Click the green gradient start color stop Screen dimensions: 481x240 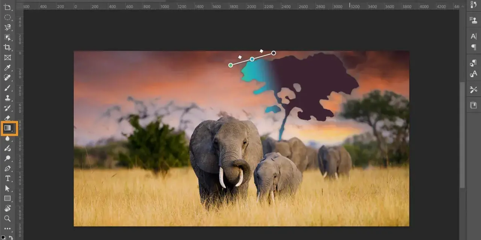pos(231,65)
